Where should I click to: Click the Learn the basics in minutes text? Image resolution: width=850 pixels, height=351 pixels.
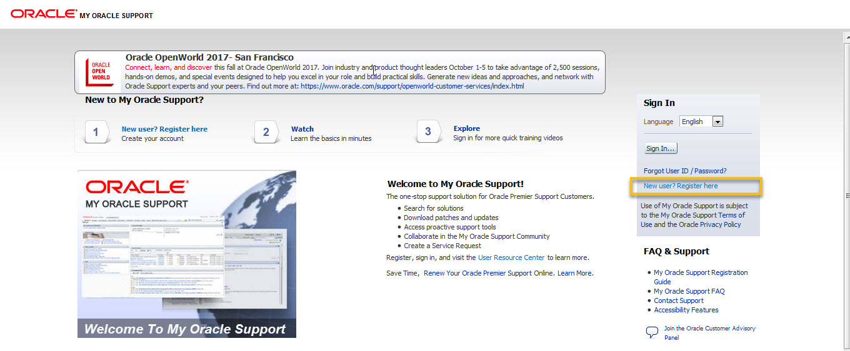tap(331, 138)
